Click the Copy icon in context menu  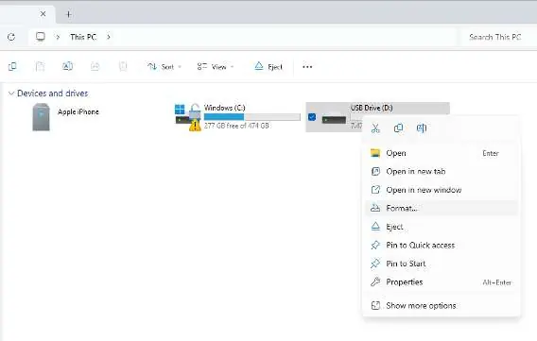tap(398, 128)
